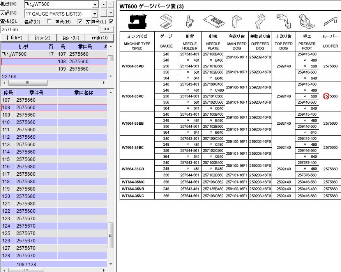The width and height of the screenshot is (341, 272).
Task: Click the NEEDLE HOLDER column header
Action: (x=190, y=46)
